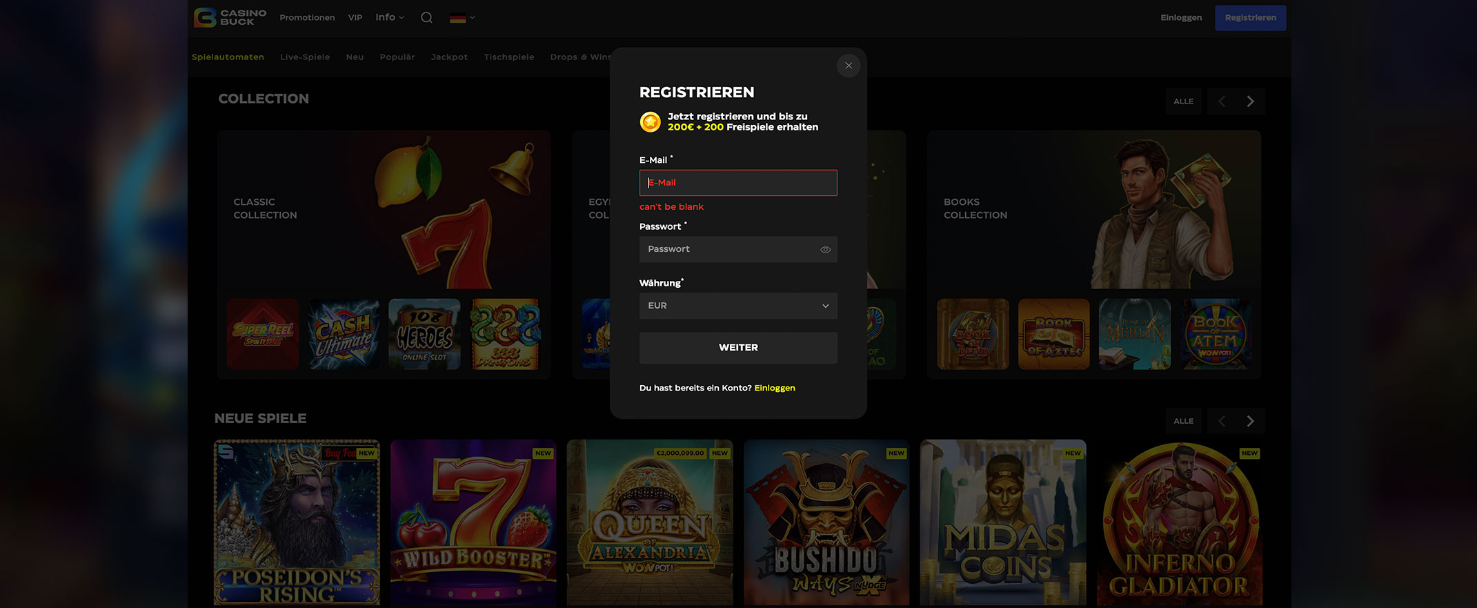
Task: Click ALLE button in Neue Spiele section
Action: pos(1184,421)
